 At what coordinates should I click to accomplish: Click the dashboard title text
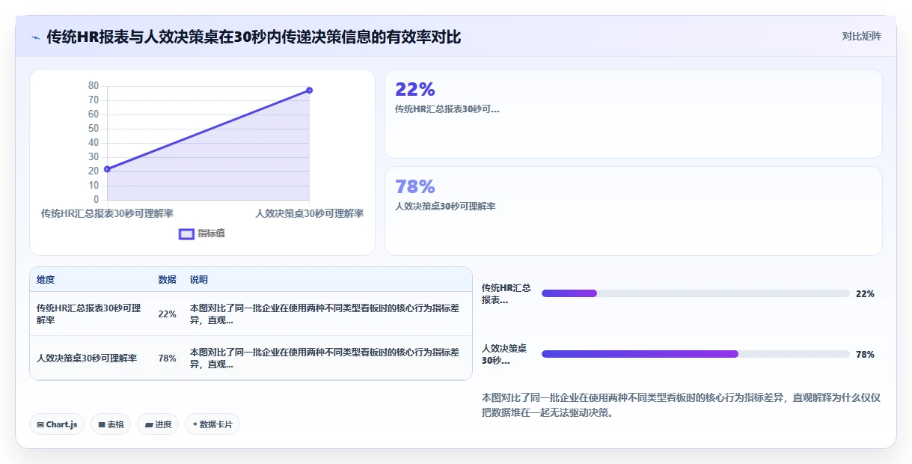click(254, 37)
